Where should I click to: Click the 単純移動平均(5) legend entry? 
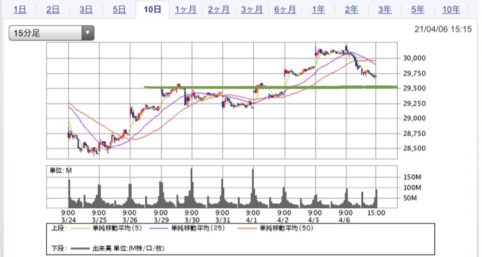pos(117,228)
